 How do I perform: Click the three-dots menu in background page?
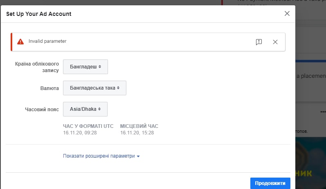click(323, 112)
